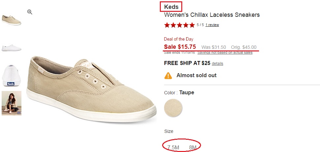
Task: Choose the Taupe color swatch
Action: [173, 108]
